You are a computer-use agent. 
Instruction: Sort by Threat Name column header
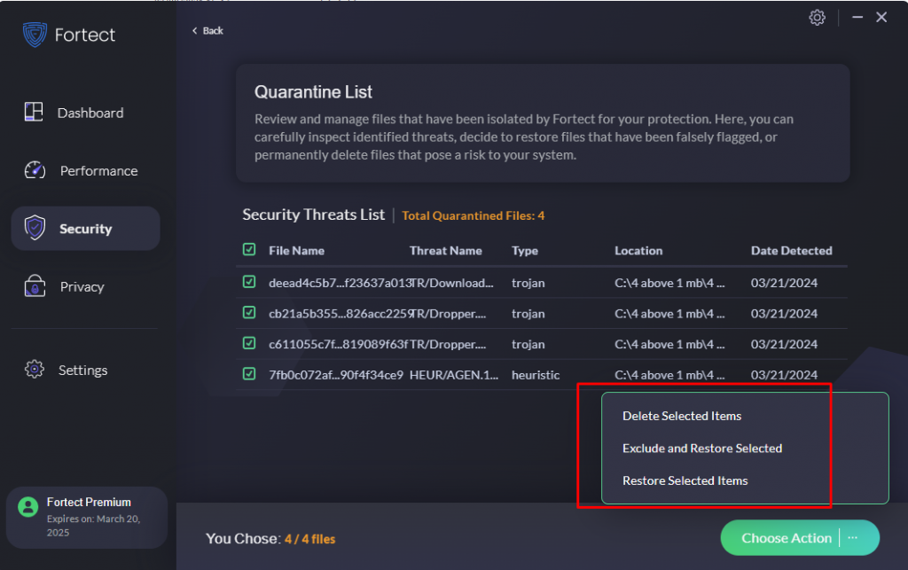[x=445, y=251]
